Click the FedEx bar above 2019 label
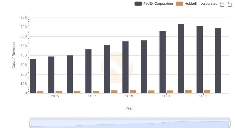Image resolution: width=235 pixels, height=135 pixels. [x=125, y=67]
